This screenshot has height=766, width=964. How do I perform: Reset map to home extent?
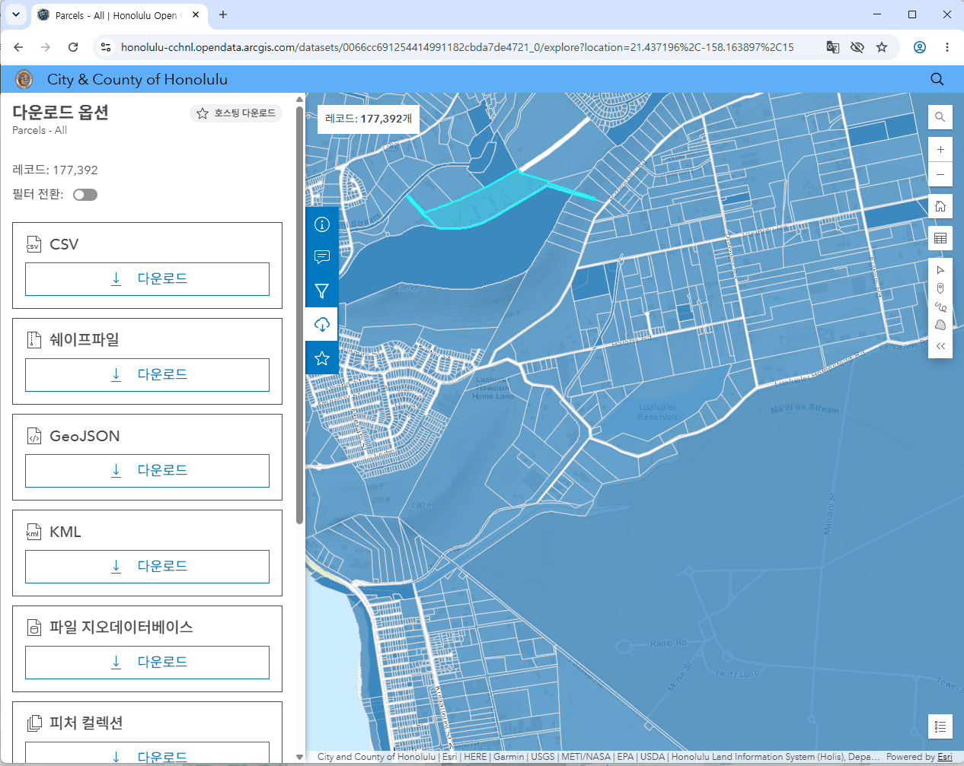(x=940, y=206)
